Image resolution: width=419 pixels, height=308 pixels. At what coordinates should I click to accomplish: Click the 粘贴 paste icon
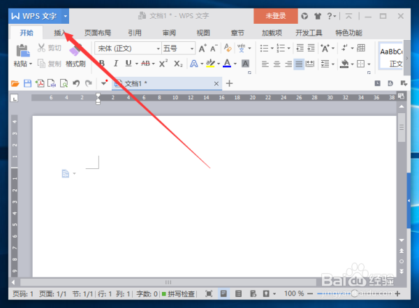point(23,50)
